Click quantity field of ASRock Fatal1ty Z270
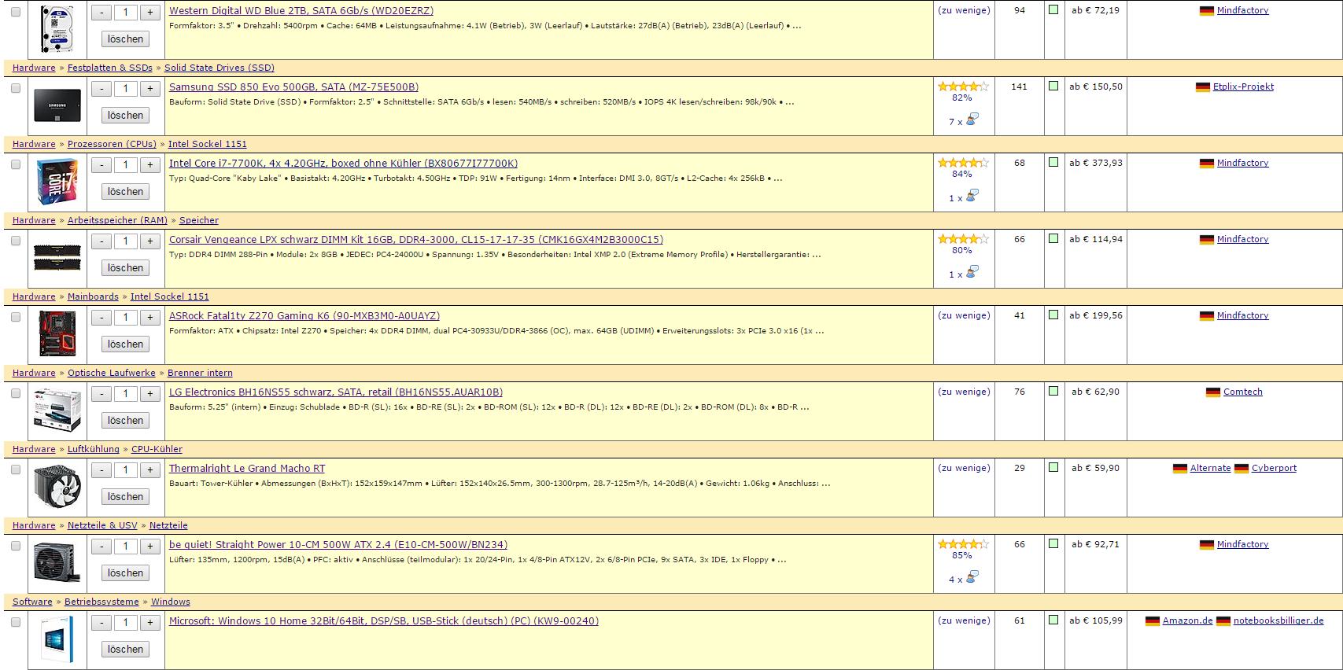The image size is (1343, 670). (126, 318)
